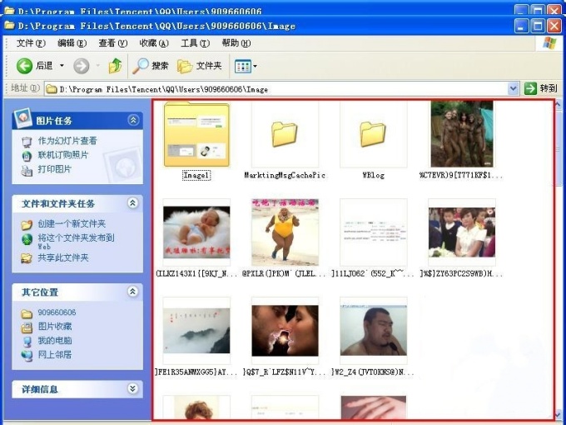Open the 收藏(A) menu
This screenshot has width=566, height=425.
coord(154,43)
